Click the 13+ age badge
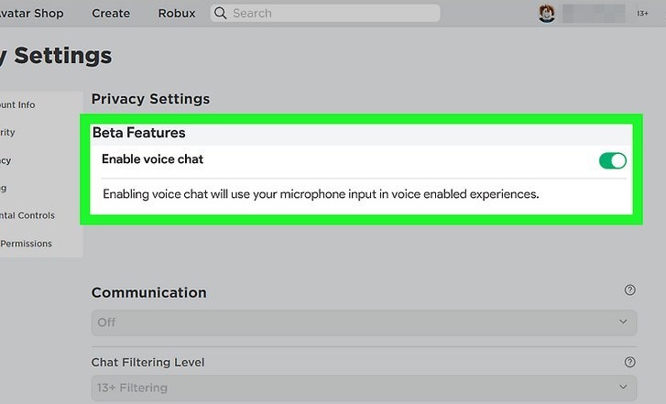Image resolution: width=666 pixels, height=404 pixels. pyautogui.click(x=643, y=14)
